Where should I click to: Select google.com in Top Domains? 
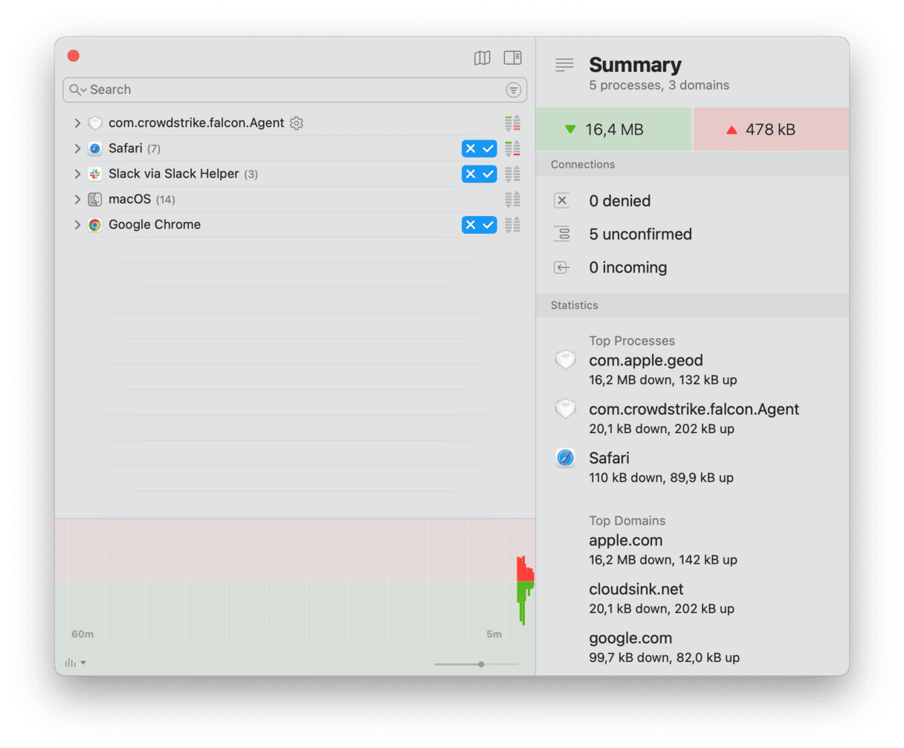[x=630, y=639]
